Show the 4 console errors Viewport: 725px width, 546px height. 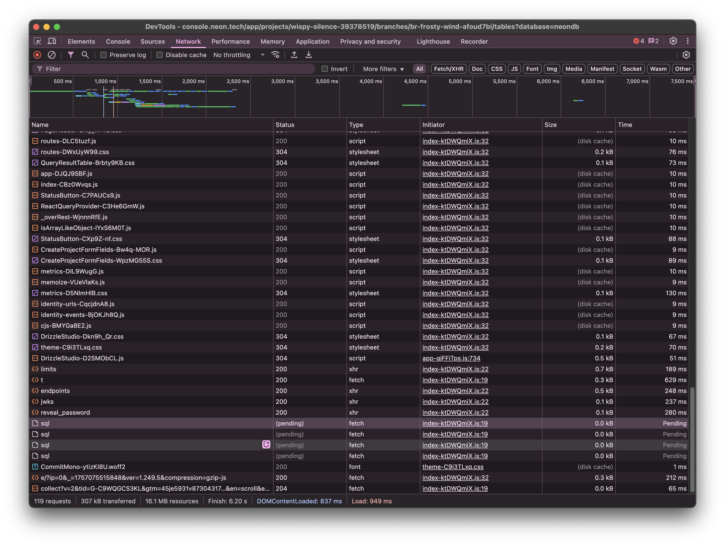click(x=639, y=41)
